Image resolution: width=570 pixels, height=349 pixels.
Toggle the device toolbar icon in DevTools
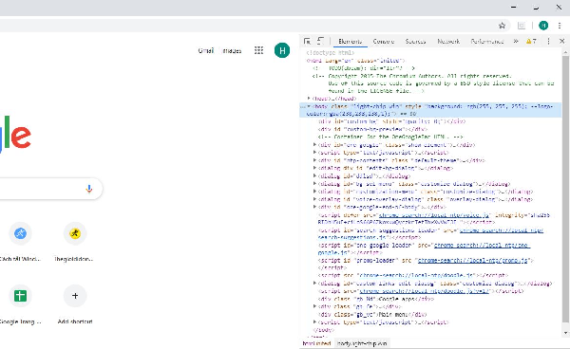(x=320, y=41)
